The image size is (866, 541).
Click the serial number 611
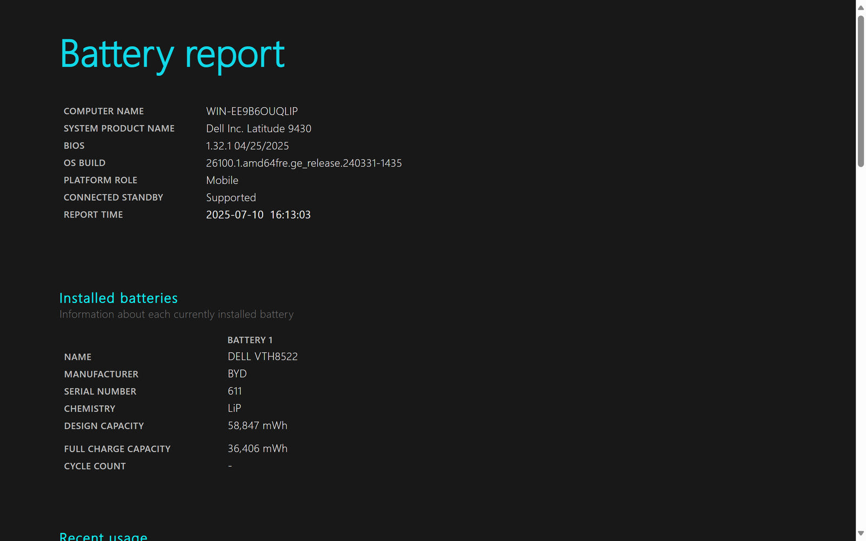(x=235, y=391)
